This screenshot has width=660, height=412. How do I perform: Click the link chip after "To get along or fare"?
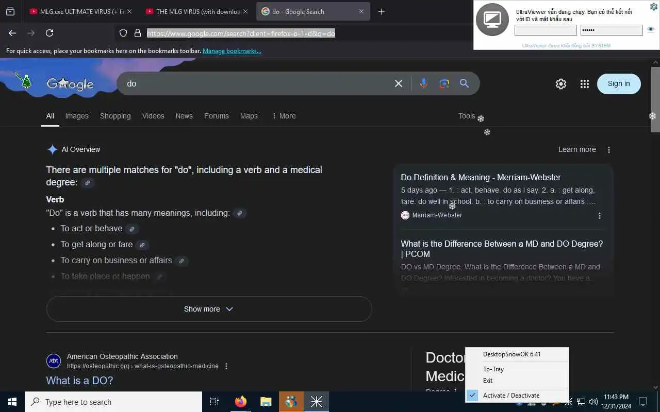(x=142, y=245)
